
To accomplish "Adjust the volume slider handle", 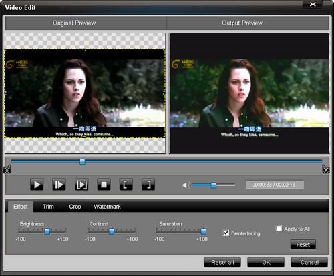I will [x=214, y=185].
